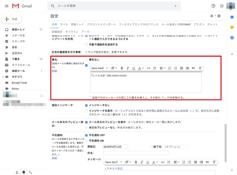Click the 作成 compose button
237x175 pixels.
(12, 19)
